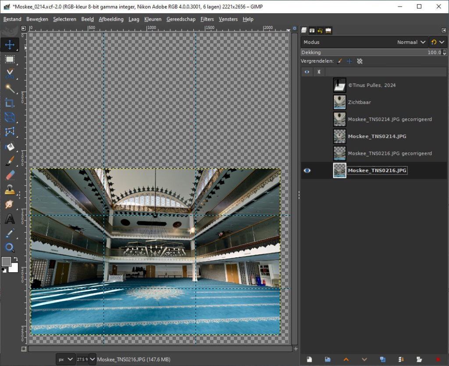Open the px unit dropdown in status bar

(x=66, y=359)
